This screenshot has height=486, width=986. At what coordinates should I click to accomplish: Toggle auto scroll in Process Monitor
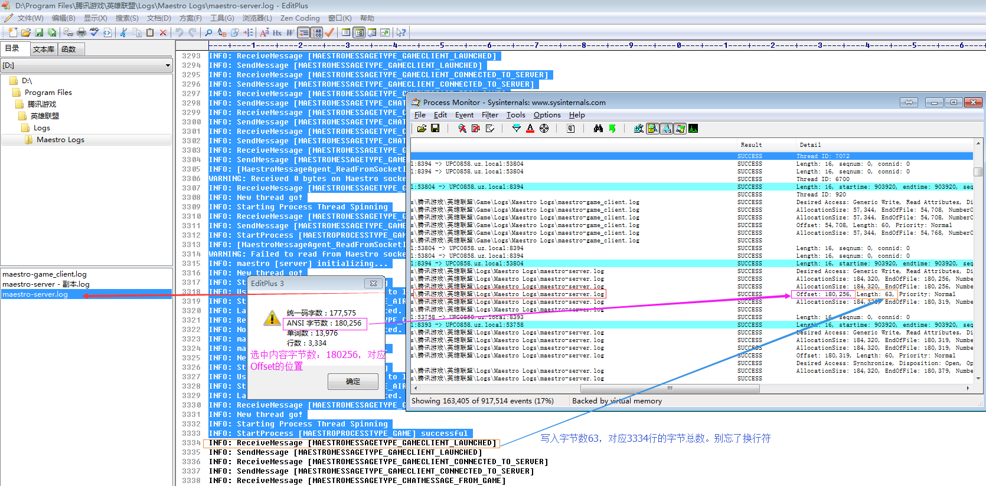pos(476,128)
